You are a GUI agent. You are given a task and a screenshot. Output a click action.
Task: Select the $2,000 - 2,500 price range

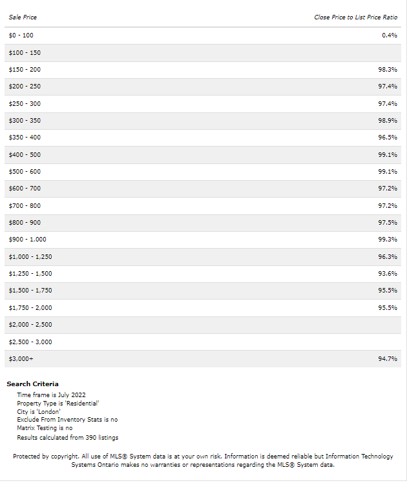pyautogui.click(x=30, y=325)
